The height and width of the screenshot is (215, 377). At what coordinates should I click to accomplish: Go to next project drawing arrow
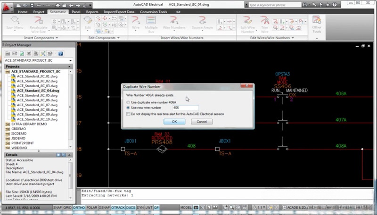tap(78, 5)
